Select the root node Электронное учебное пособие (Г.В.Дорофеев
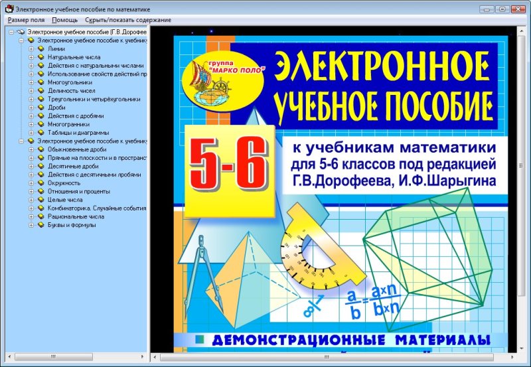The image size is (531, 367). (x=87, y=32)
